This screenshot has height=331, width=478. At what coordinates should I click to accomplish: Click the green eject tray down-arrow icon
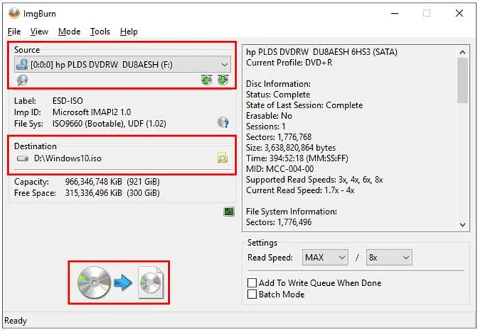coord(223,80)
